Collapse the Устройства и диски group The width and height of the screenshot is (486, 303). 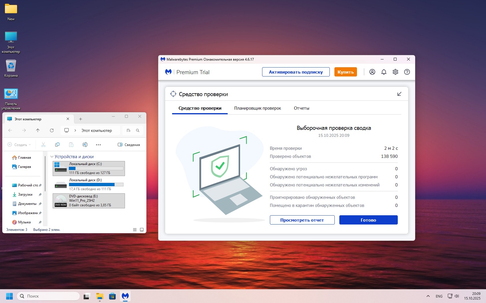pos(52,157)
